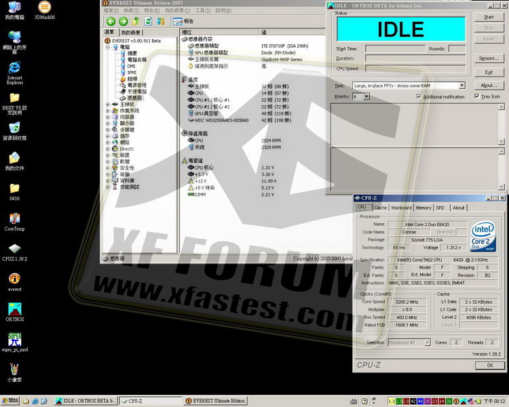
Task: Toggle the Tray Icon checkbox in ORTHOS
Action: pos(477,96)
